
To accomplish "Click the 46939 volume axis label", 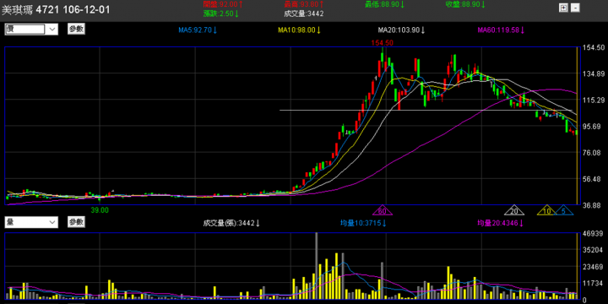I will tap(594, 233).
